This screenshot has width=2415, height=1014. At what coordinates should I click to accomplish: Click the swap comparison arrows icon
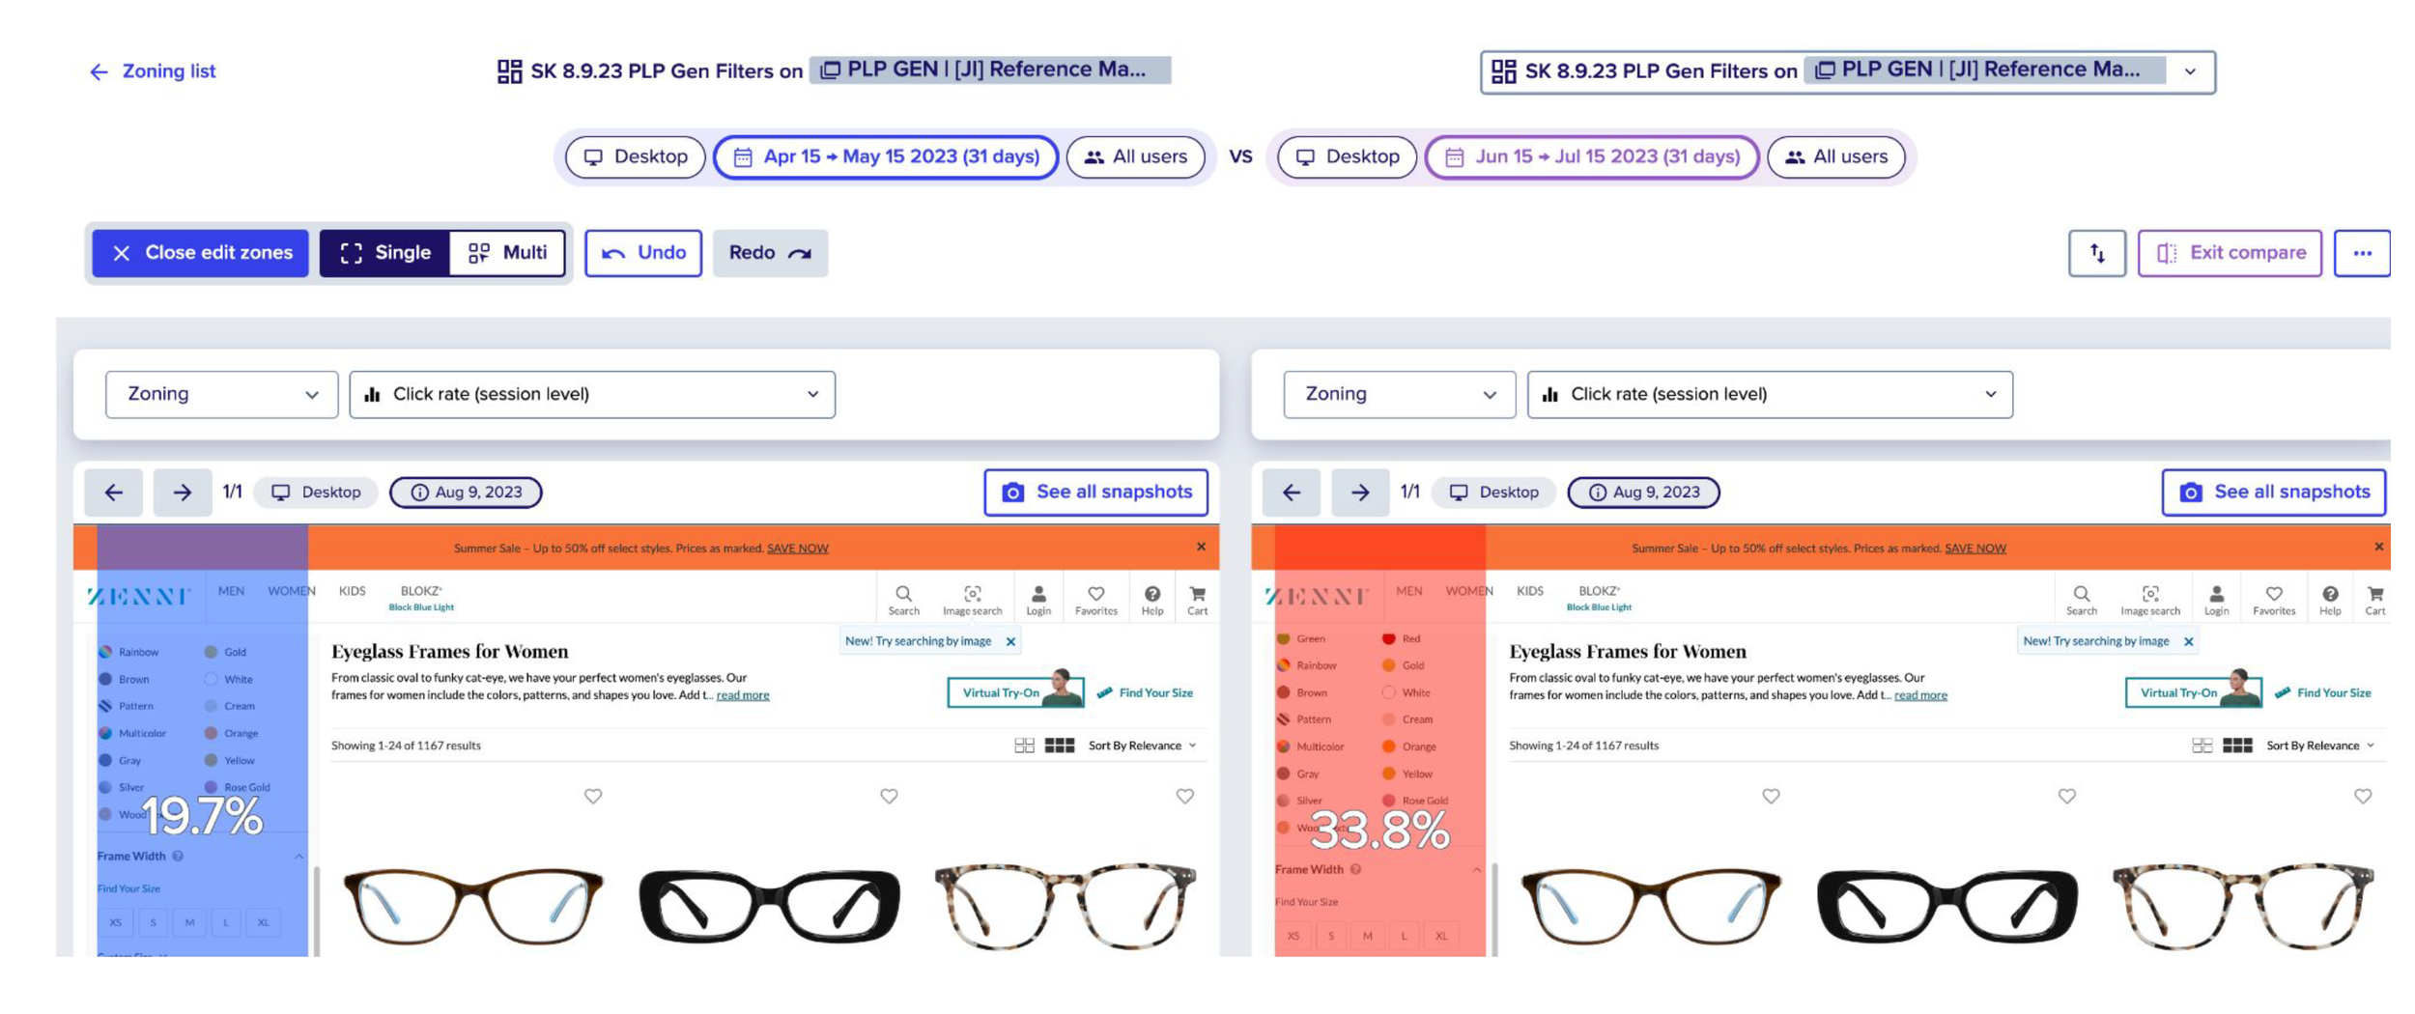tap(2097, 253)
